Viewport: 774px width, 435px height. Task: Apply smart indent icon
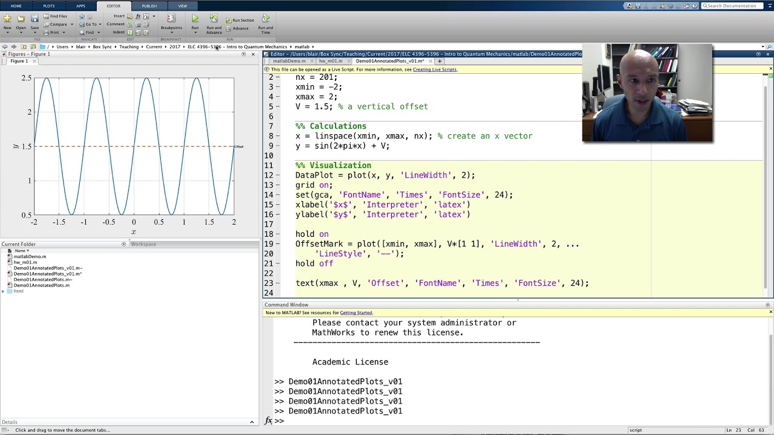pyautogui.click(x=130, y=32)
